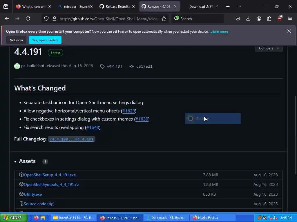The width and height of the screenshot is (297, 222).
Task: Switch to RetroBar.64-bit File Explorer window
Action: tap(73, 218)
